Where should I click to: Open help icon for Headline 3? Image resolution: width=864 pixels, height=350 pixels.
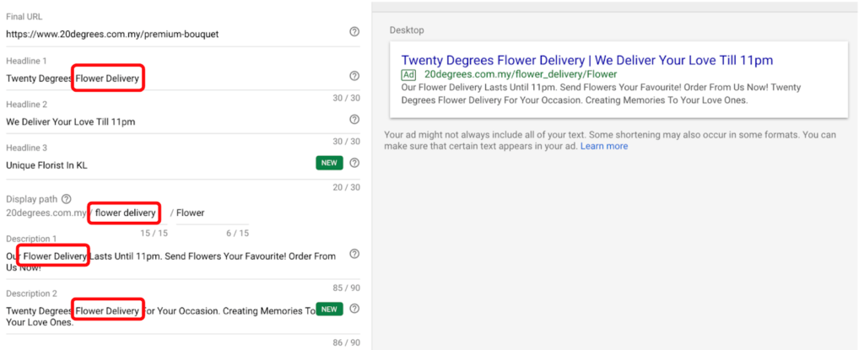coord(354,163)
